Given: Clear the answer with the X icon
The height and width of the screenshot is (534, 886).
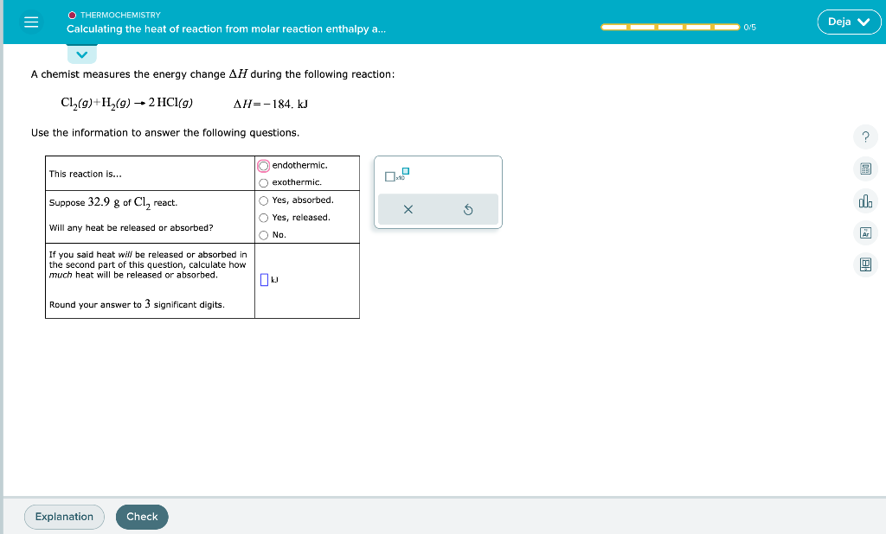Looking at the screenshot, I should (x=408, y=208).
